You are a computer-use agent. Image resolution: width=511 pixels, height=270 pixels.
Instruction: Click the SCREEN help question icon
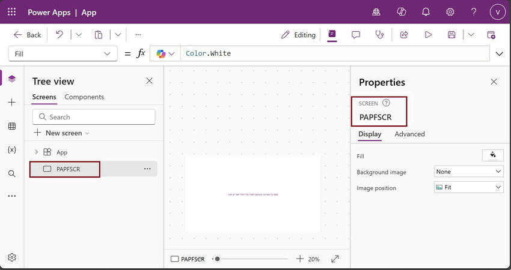coord(386,103)
